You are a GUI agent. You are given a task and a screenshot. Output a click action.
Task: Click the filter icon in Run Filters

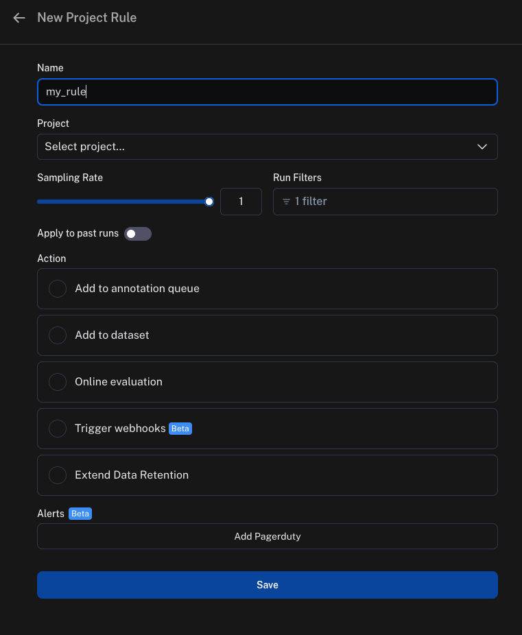click(x=286, y=202)
